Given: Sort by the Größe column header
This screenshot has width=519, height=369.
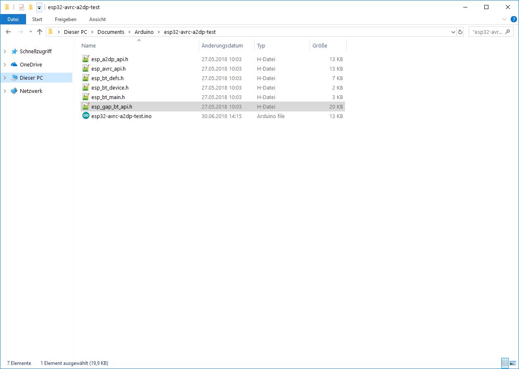Looking at the screenshot, I should [320, 46].
